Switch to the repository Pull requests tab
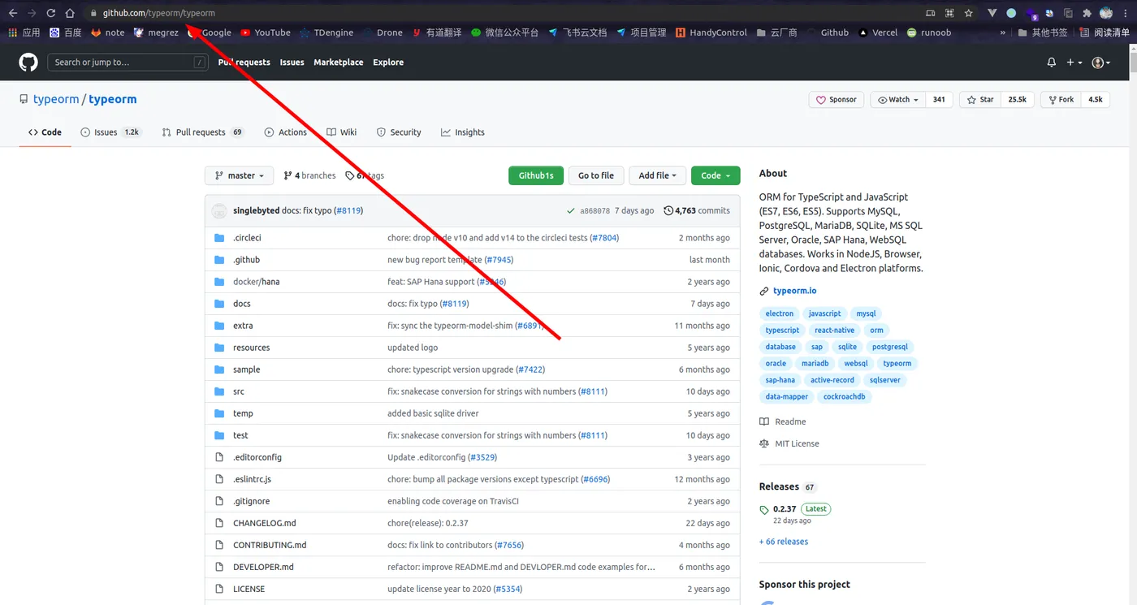1137x605 pixels. [203, 132]
